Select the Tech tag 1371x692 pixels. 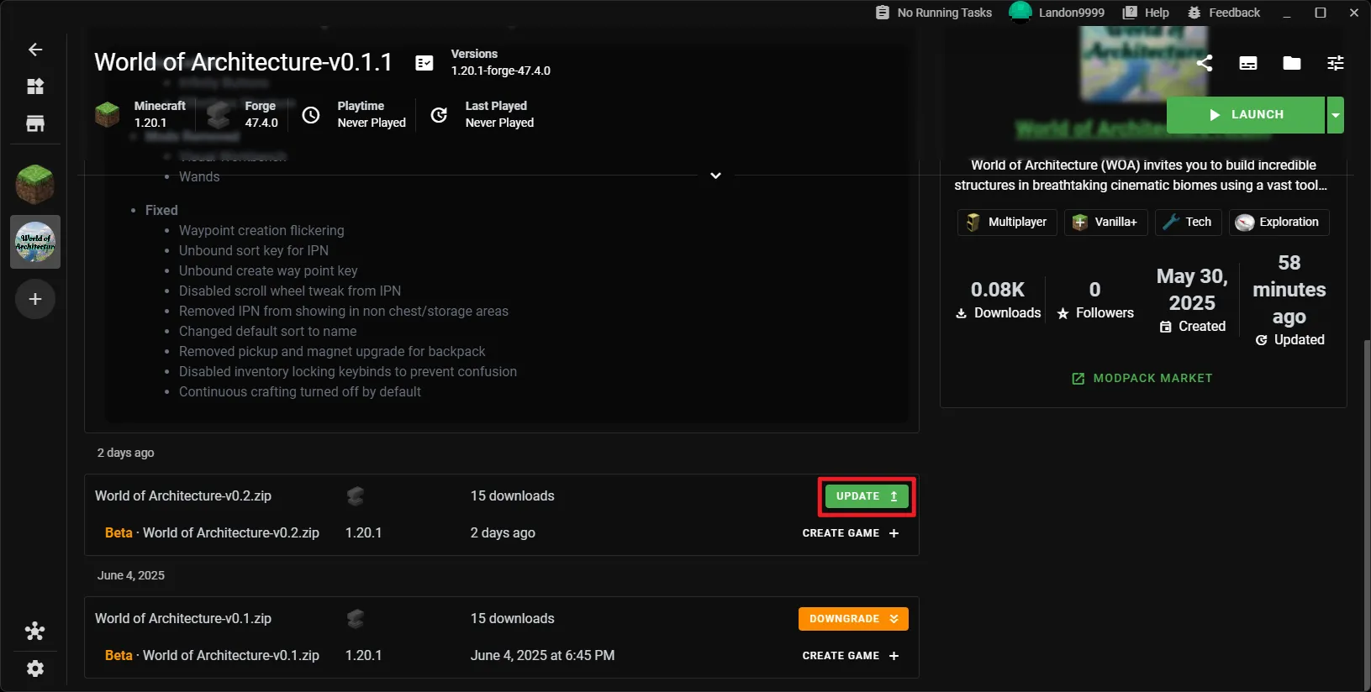click(1188, 223)
